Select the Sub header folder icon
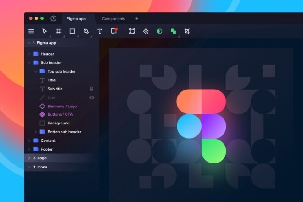Viewport: 303px width, 202px height. tap(36, 62)
